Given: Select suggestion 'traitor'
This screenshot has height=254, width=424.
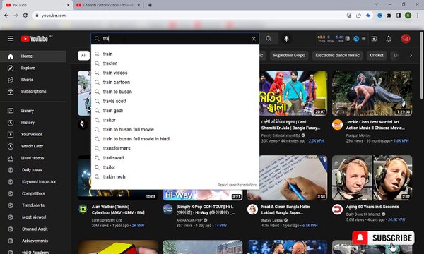Looking at the screenshot, I should click(x=175, y=120).
